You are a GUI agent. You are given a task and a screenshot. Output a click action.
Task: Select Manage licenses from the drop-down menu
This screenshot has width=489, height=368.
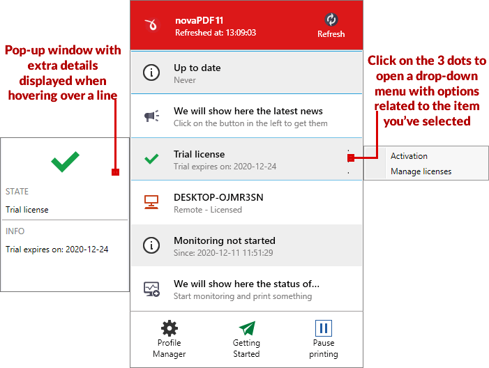[x=421, y=171]
